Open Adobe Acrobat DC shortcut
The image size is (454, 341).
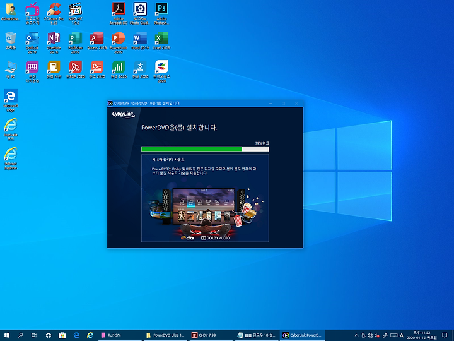click(119, 13)
